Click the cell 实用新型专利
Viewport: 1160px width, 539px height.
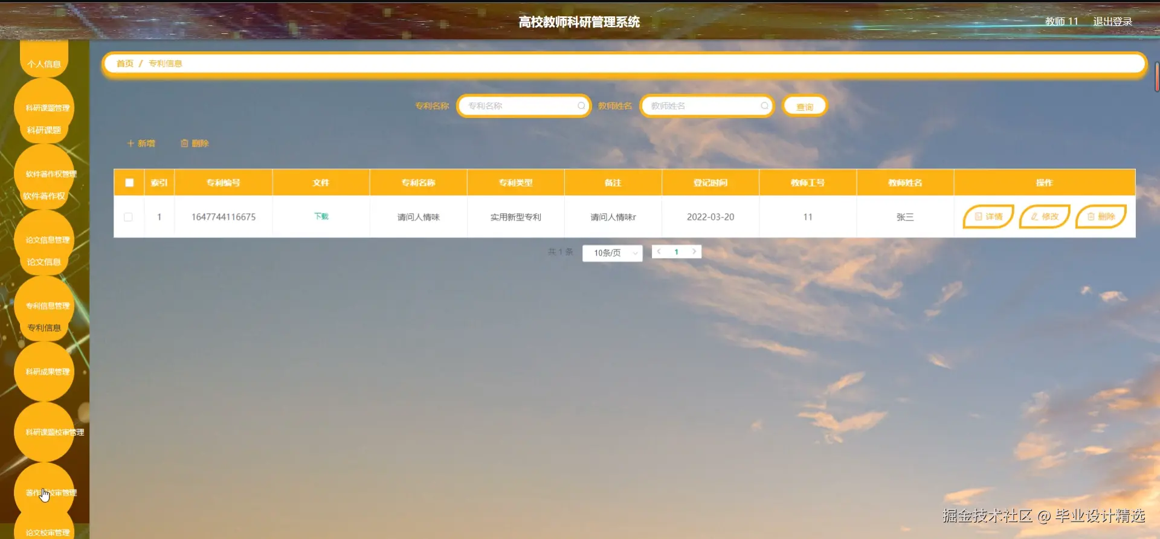[515, 217]
